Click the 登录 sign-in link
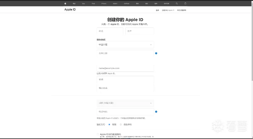This screenshot has height=139, width=253. click(x=157, y=10)
